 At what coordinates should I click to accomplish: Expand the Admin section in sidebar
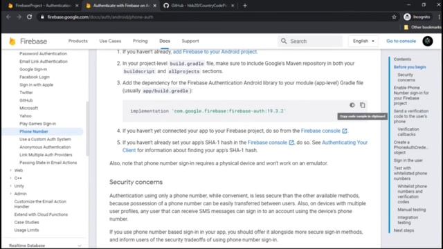coord(11,194)
